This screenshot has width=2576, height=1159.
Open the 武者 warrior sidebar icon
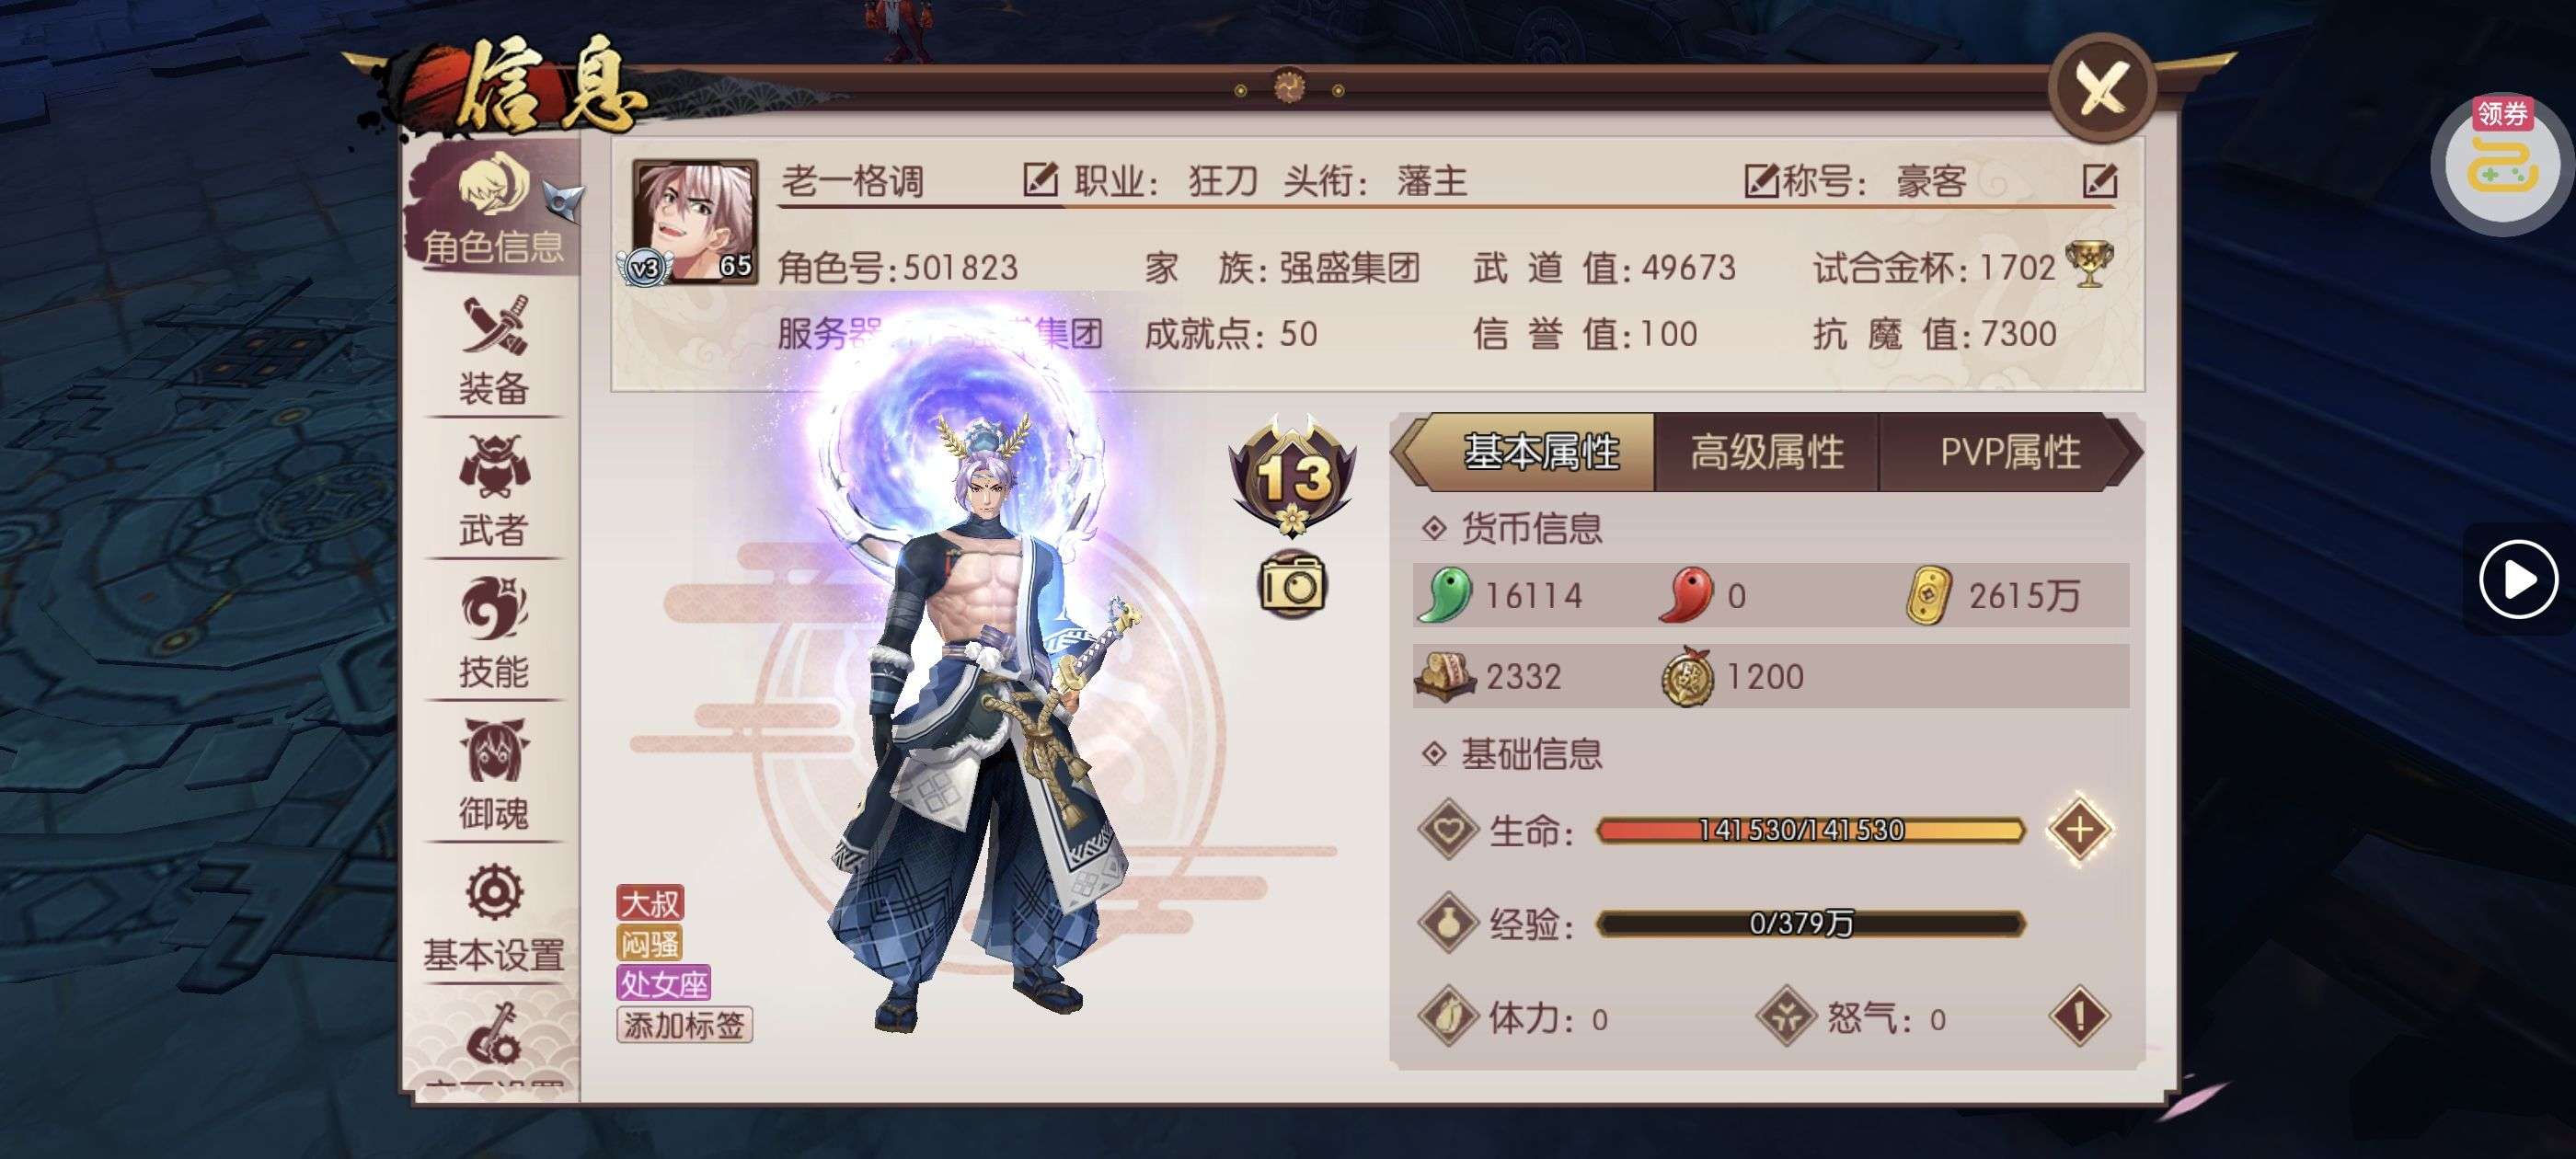(x=493, y=492)
